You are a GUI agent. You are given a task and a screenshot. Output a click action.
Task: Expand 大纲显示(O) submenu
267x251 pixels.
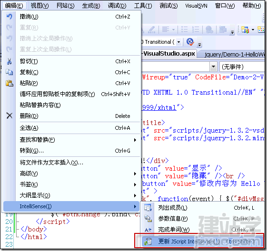point(71,195)
